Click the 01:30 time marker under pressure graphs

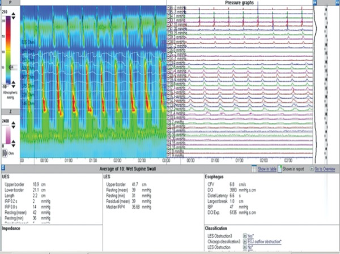[x=239, y=161]
